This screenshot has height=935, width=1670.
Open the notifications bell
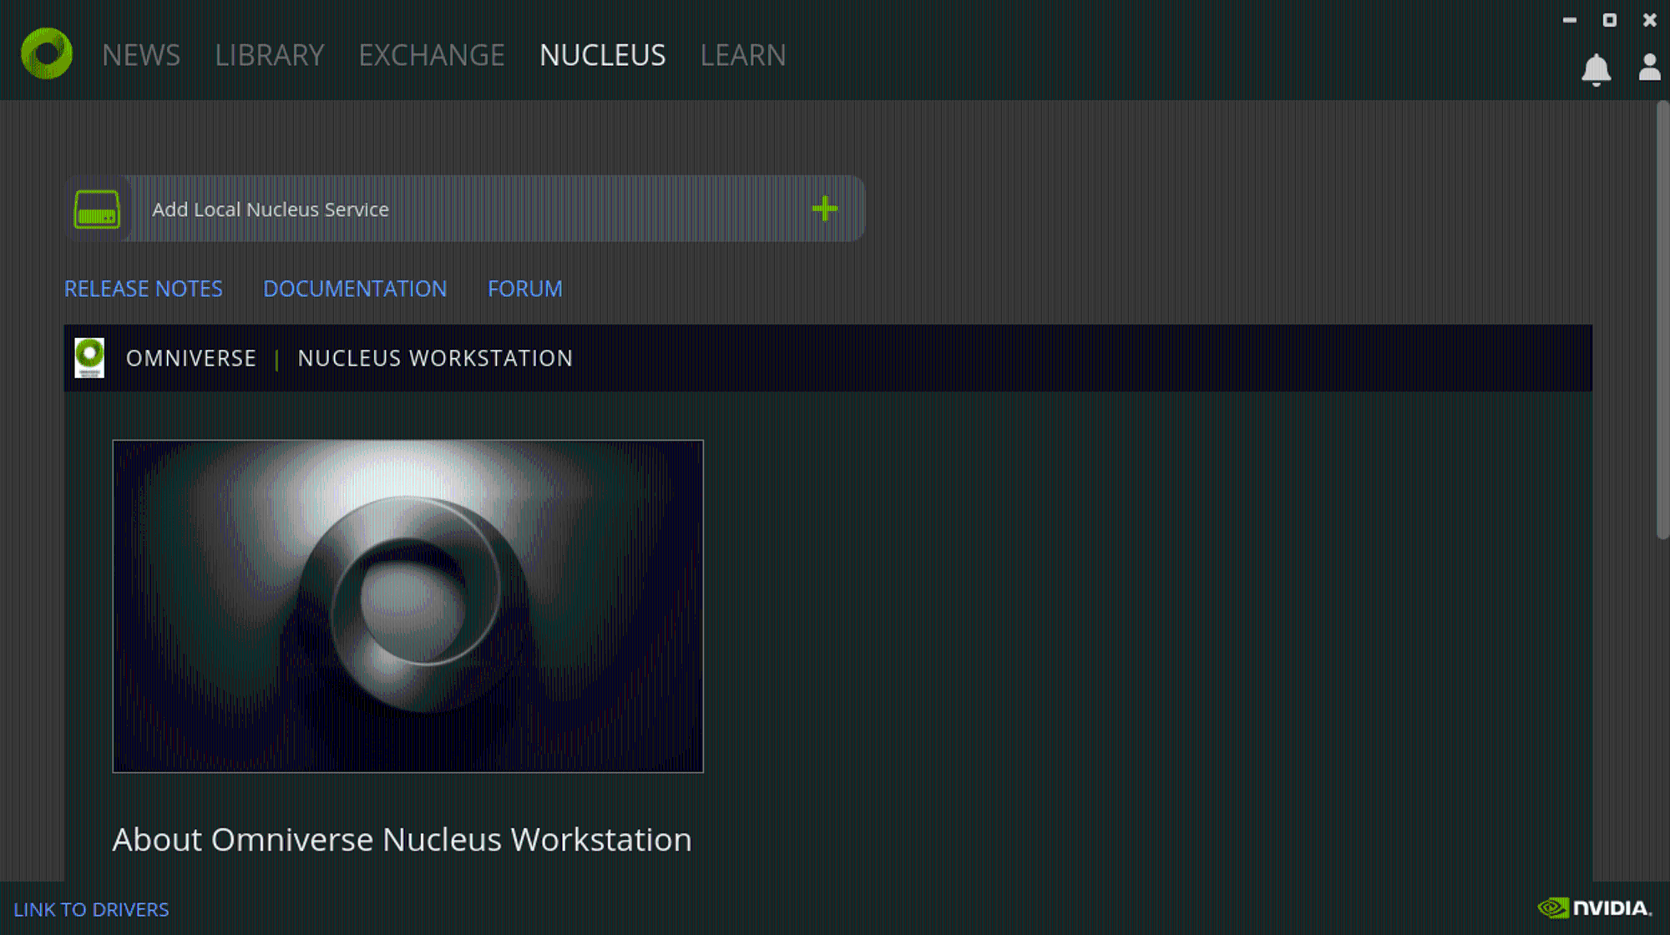coord(1596,69)
